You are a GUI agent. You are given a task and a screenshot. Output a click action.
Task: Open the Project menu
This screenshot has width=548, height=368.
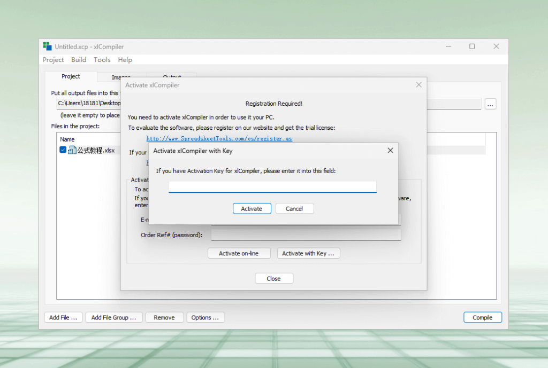point(53,60)
